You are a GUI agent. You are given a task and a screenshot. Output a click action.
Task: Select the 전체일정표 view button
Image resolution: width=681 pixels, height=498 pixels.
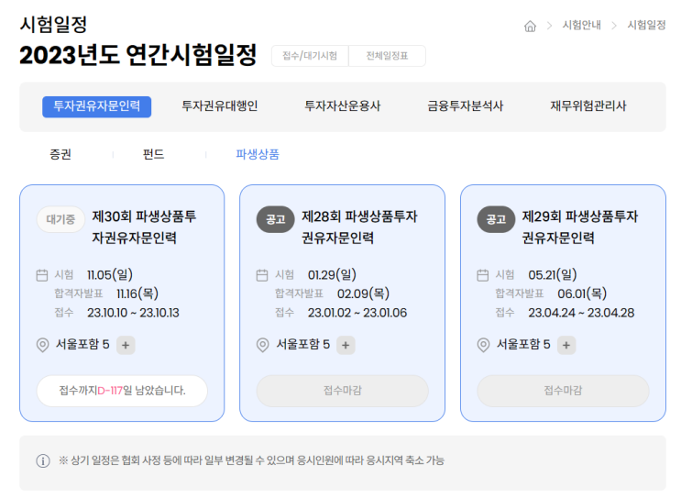387,56
